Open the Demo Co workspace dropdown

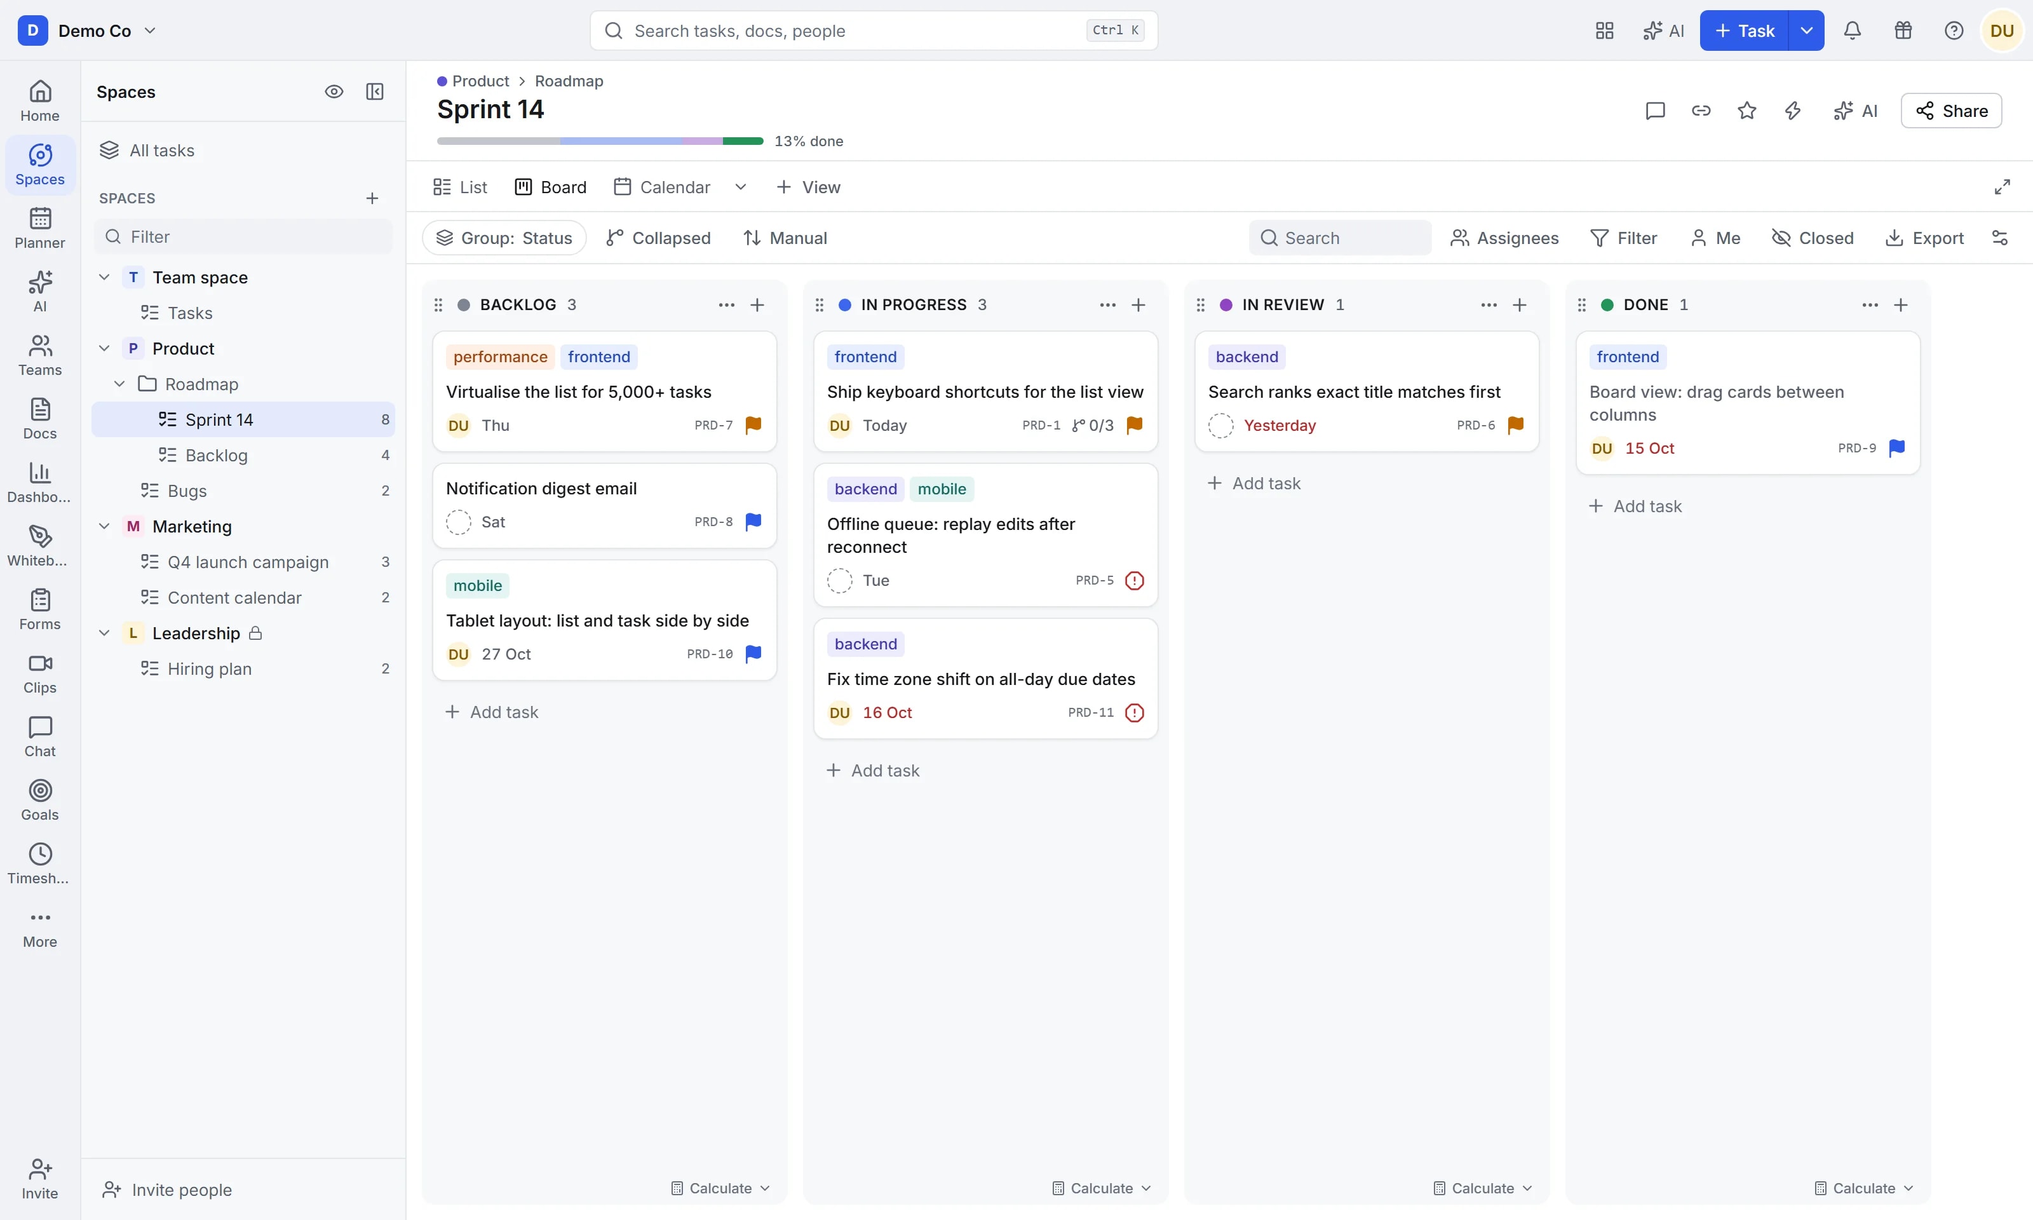click(87, 30)
